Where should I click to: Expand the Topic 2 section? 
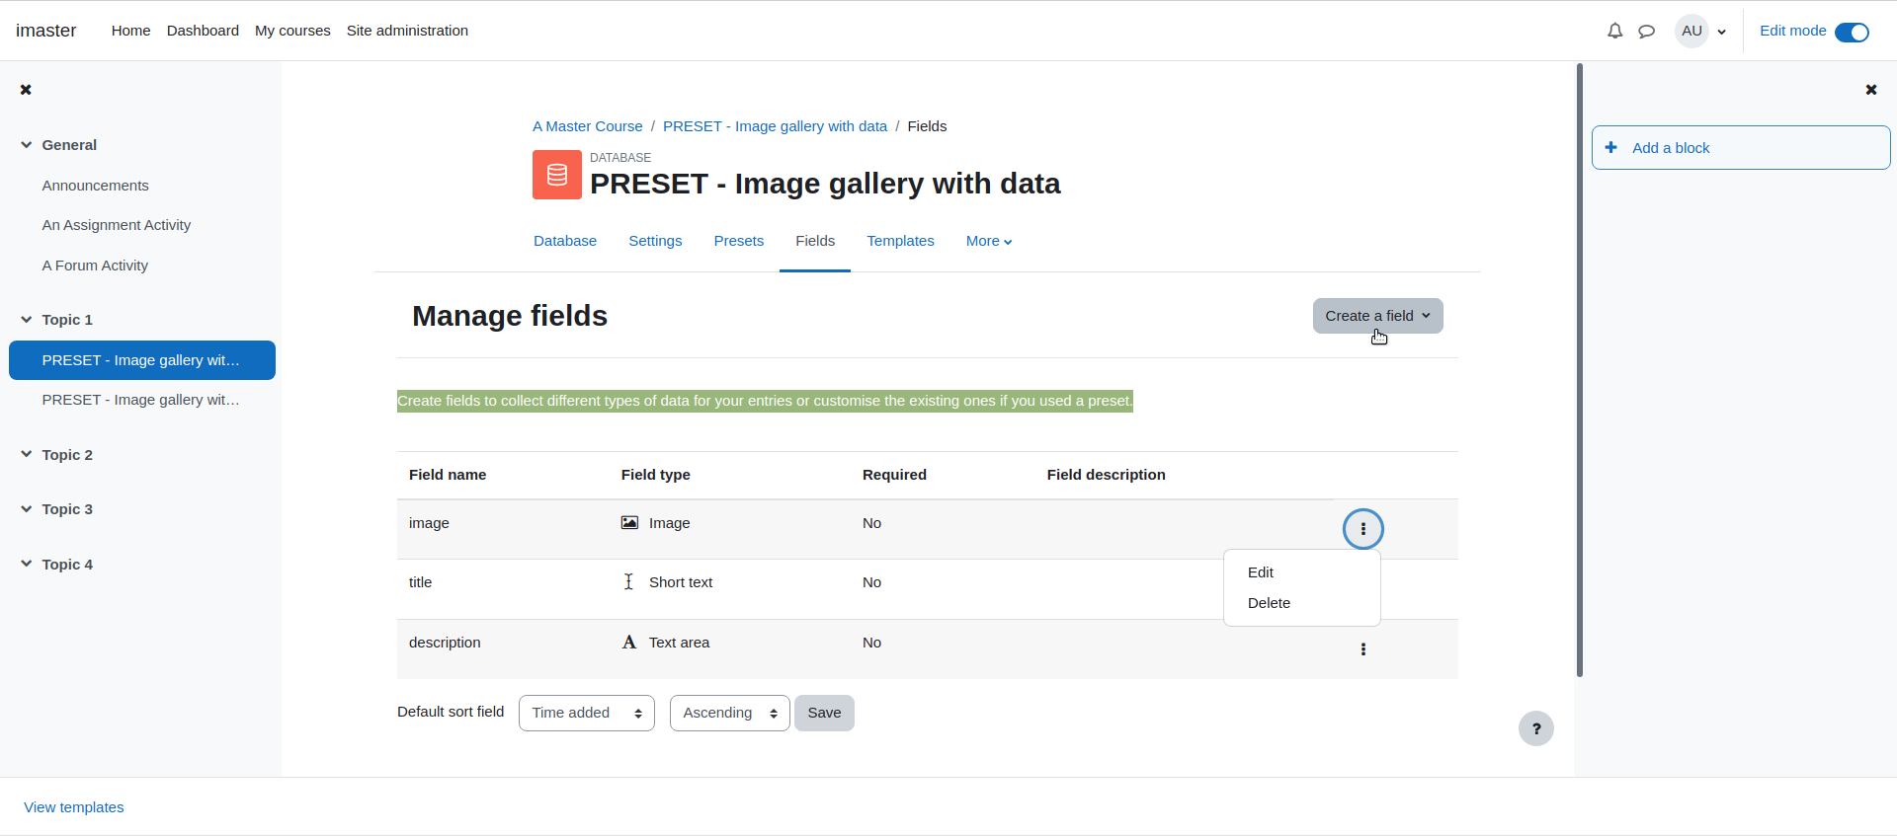(x=27, y=454)
